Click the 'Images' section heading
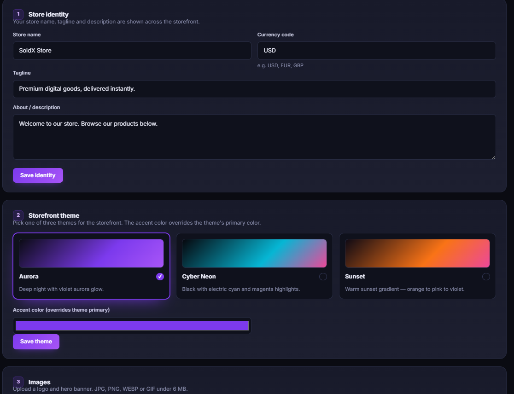The image size is (514, 394). [39, 382]
